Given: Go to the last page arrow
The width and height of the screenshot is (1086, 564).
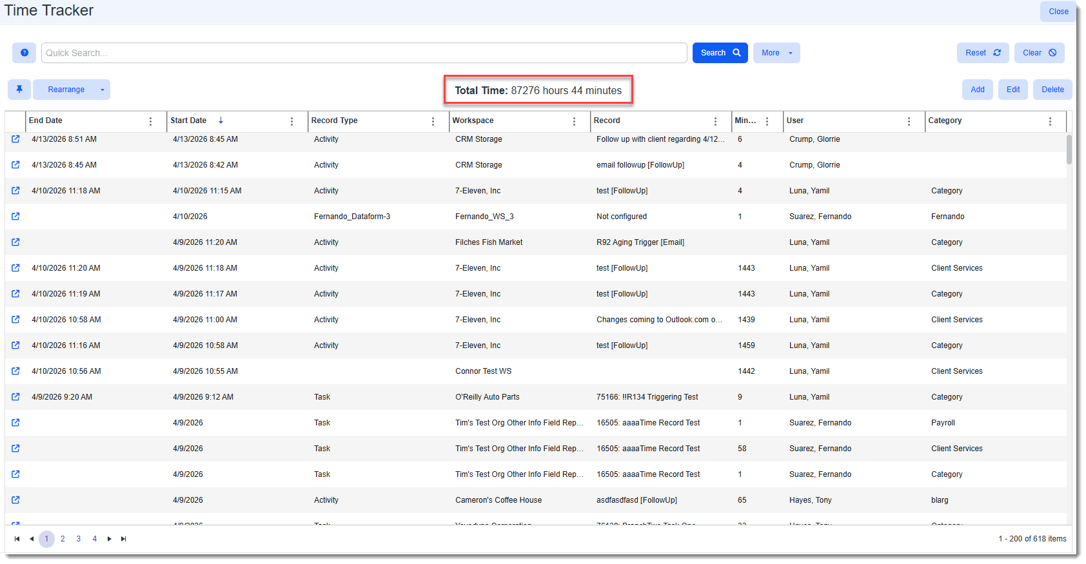Looking at the screenshot, I should (124, 539).
